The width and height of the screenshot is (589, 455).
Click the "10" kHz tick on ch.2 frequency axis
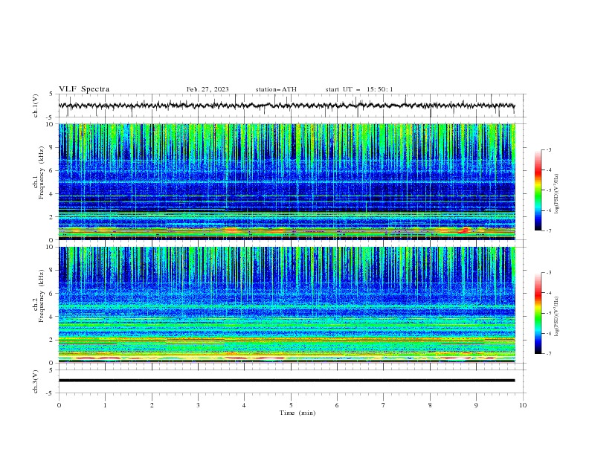tap(50, 247)
